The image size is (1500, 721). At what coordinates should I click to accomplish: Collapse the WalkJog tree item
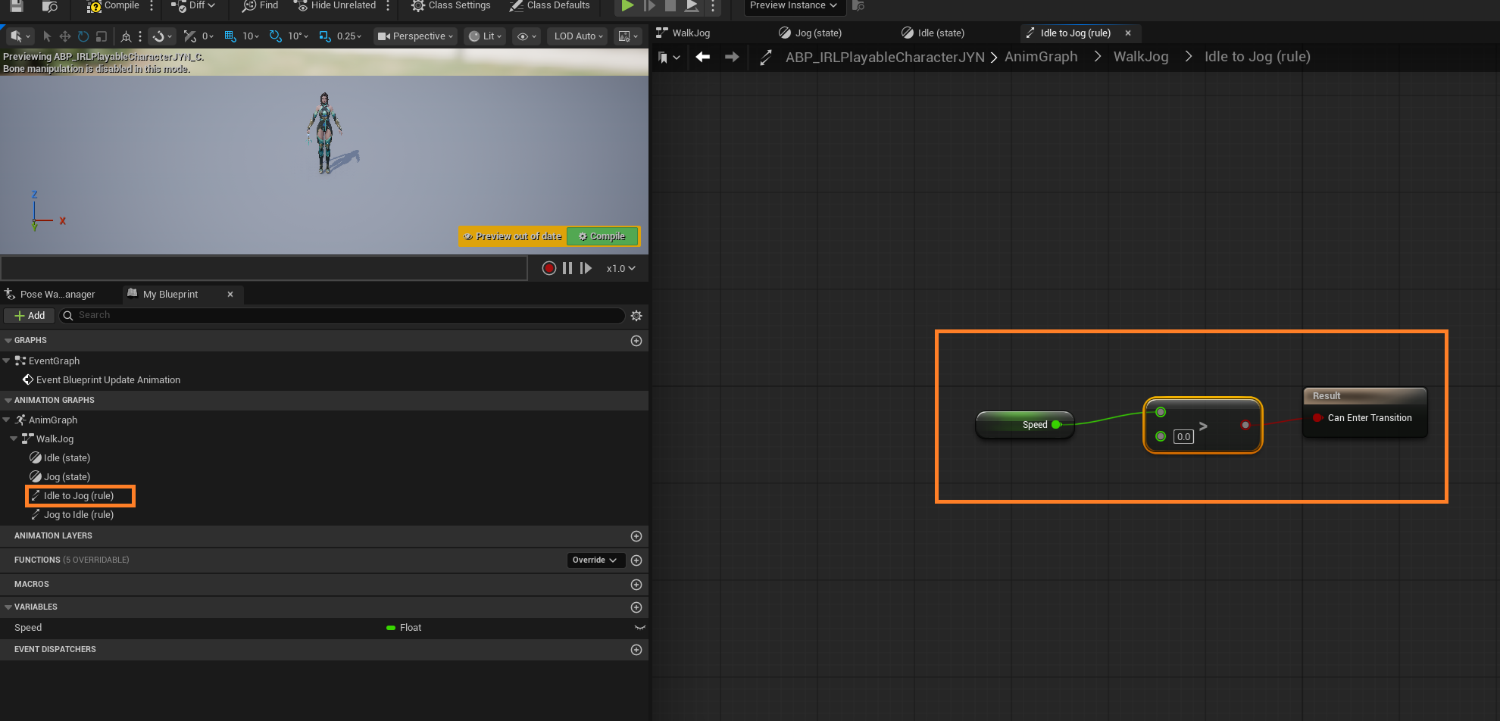(x=14, y=439)
